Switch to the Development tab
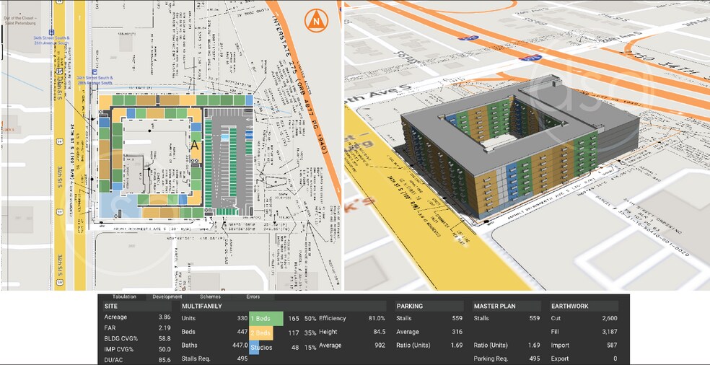Screen dimensions: 710x365 click(x=167, y=296)
